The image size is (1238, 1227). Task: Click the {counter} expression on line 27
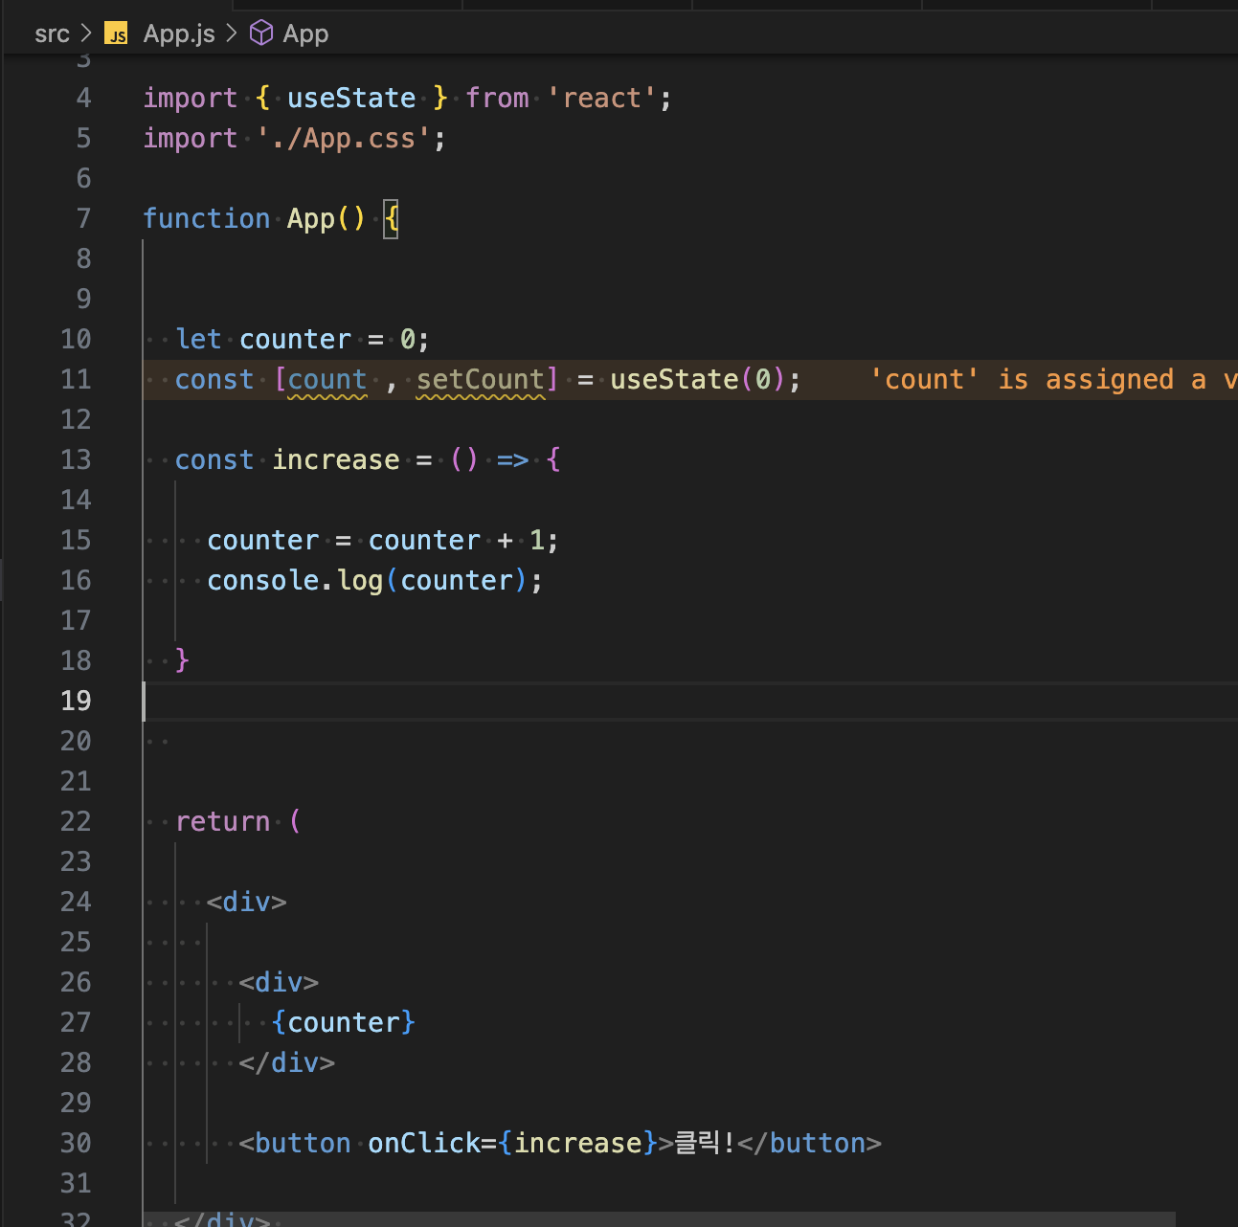point(344,1022)
